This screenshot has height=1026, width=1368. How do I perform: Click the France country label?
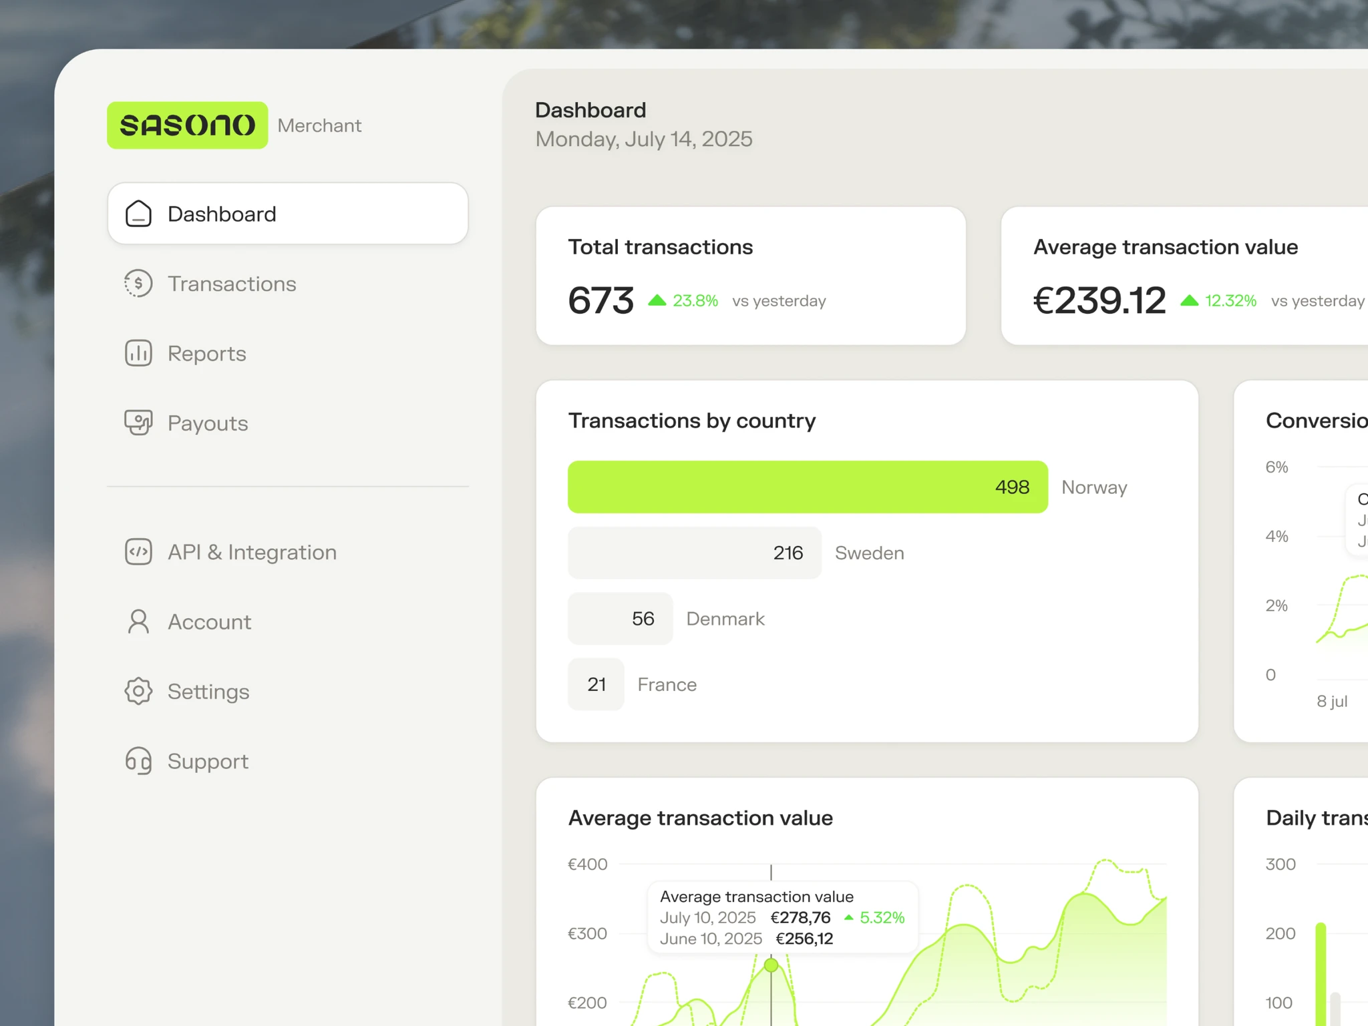[x=667, y=684]
